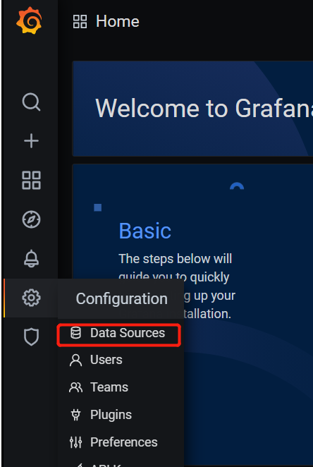Open the Explore compass icon
This screenshot has width=313, height=467.
pos(31,219)
